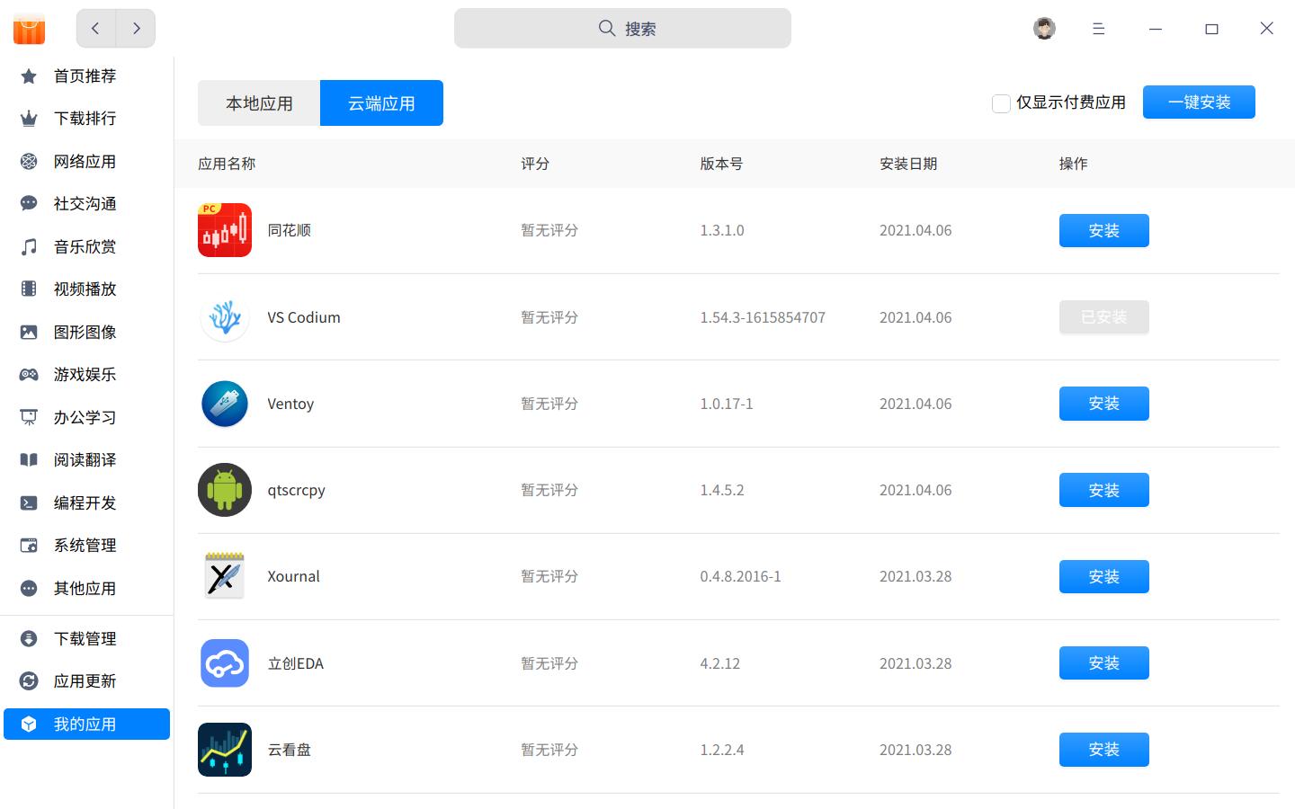Screen dimensions: 1295x809
Task: Click the 网络应用 globe icon
Action: point(29,162)
